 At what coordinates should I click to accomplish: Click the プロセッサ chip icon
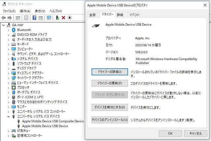pyautogui.click(x=14, y=87)
